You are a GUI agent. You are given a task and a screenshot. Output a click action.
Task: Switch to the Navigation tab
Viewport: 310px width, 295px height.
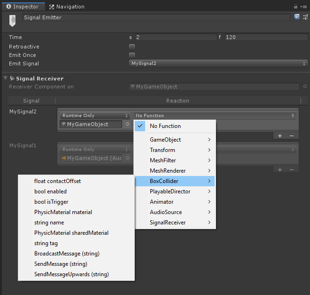67,7
